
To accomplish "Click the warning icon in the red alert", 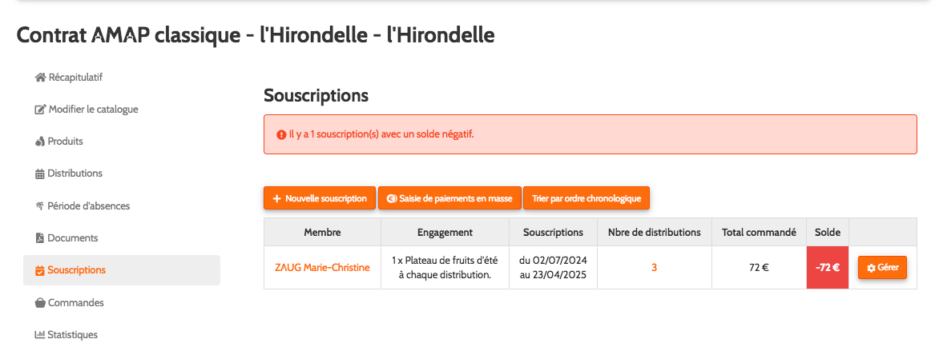I will coord(281,135).
